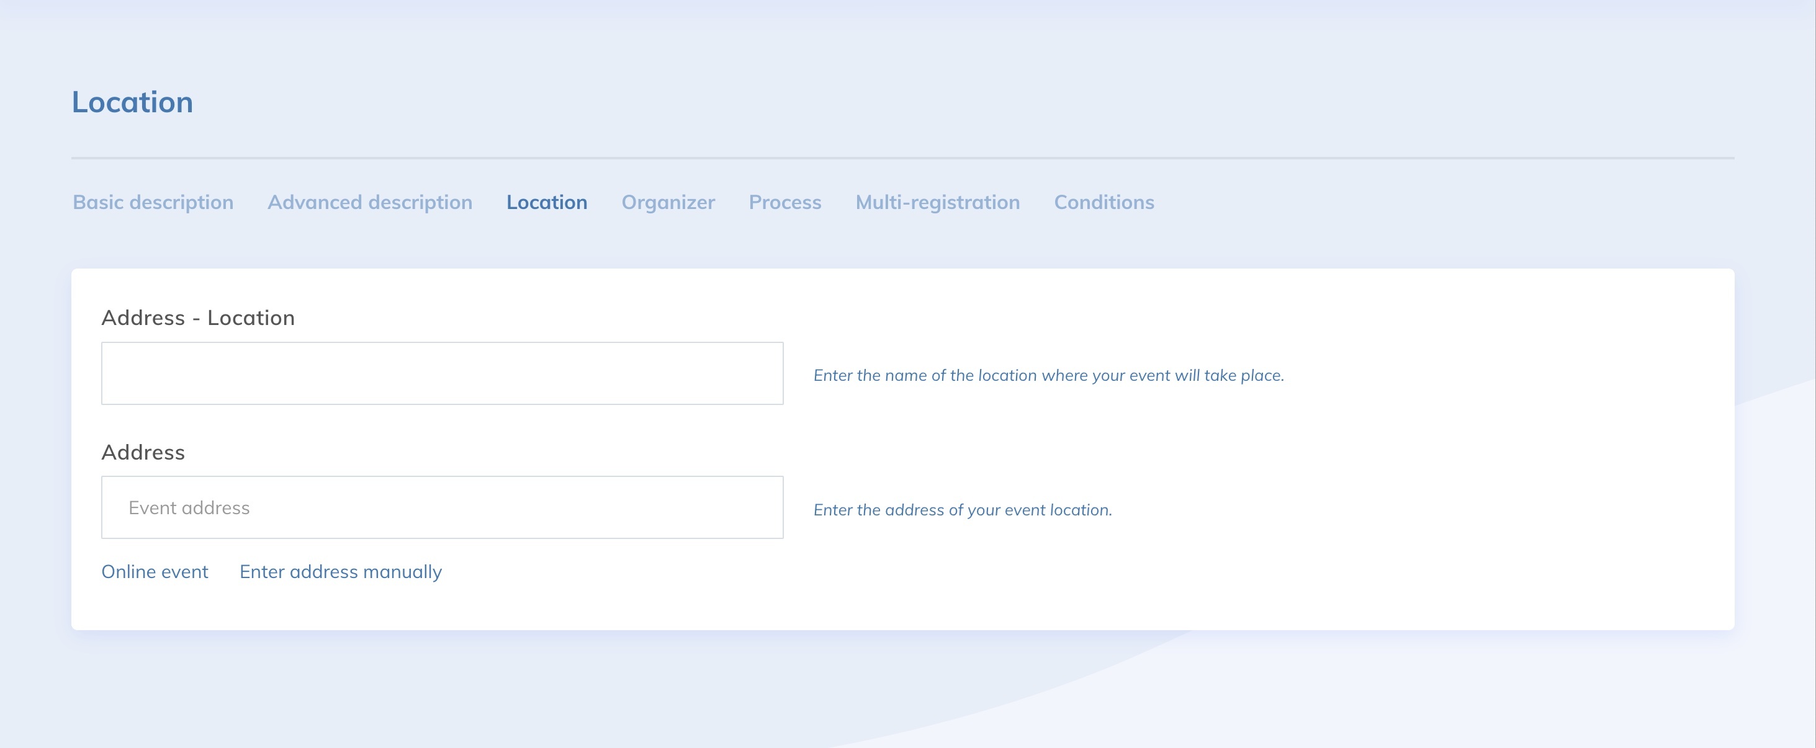The width and height of the screenshot is (1816, 748).
Task: Open the Conditions tab
Action: coord(1104,202)
